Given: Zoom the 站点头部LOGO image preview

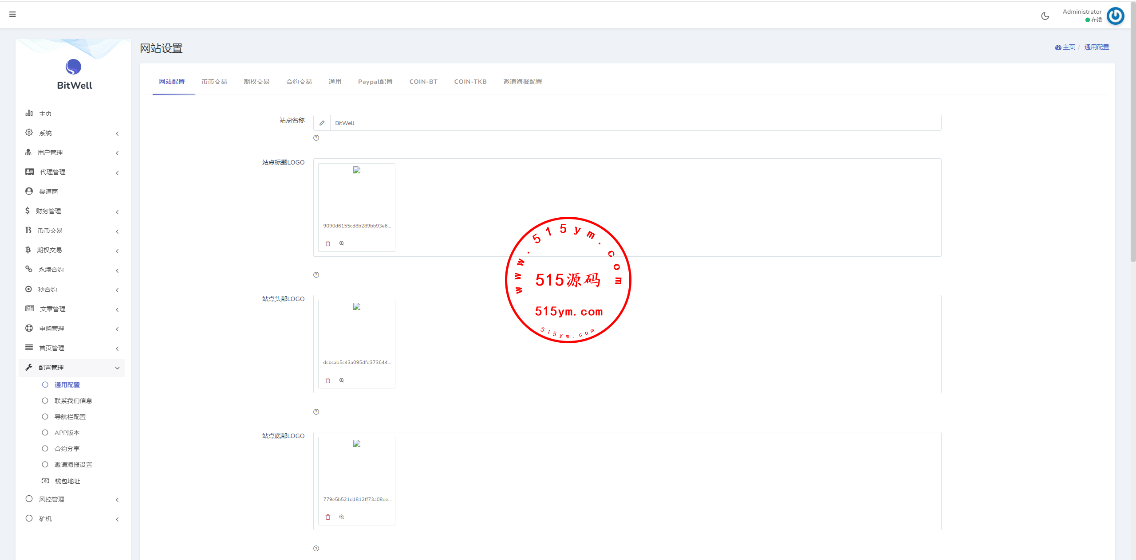Looking at the screenshot, I should coord(342,380).
